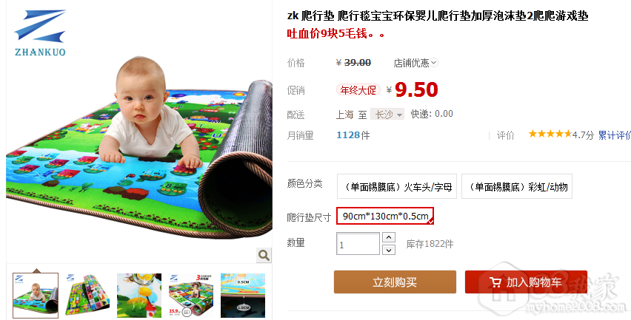
Task: Open the 累计评价 reviews link
Action: [614, 135]
